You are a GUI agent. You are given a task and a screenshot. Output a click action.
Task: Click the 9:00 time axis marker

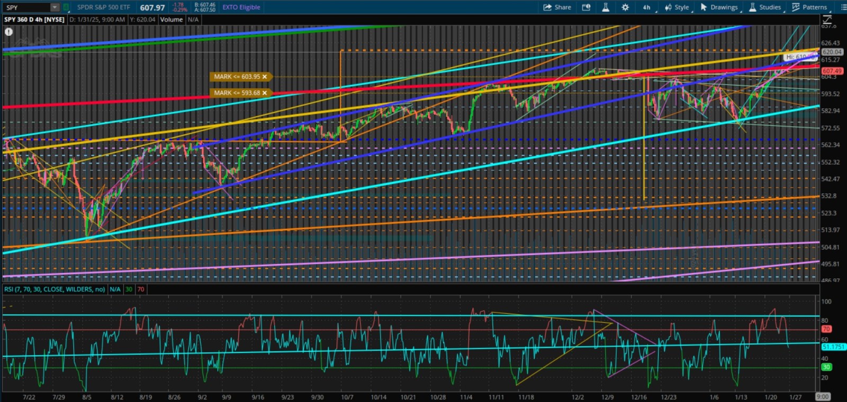[823, 397]
